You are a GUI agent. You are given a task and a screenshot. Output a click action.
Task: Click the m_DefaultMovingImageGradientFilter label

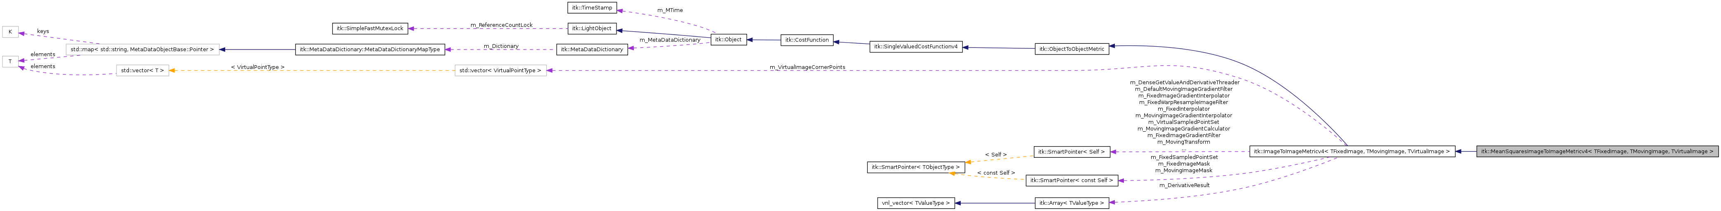point(1184,89)
